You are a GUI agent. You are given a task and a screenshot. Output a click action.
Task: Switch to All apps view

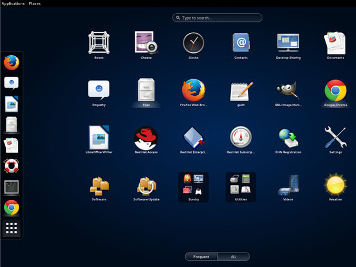(x=233, y=257)
